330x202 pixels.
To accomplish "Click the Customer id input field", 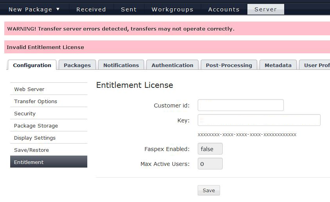I will tap(241, 105).
